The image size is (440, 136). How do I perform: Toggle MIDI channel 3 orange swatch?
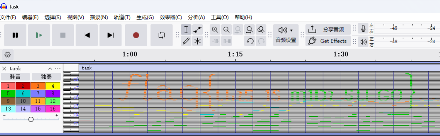click(38, 86)
